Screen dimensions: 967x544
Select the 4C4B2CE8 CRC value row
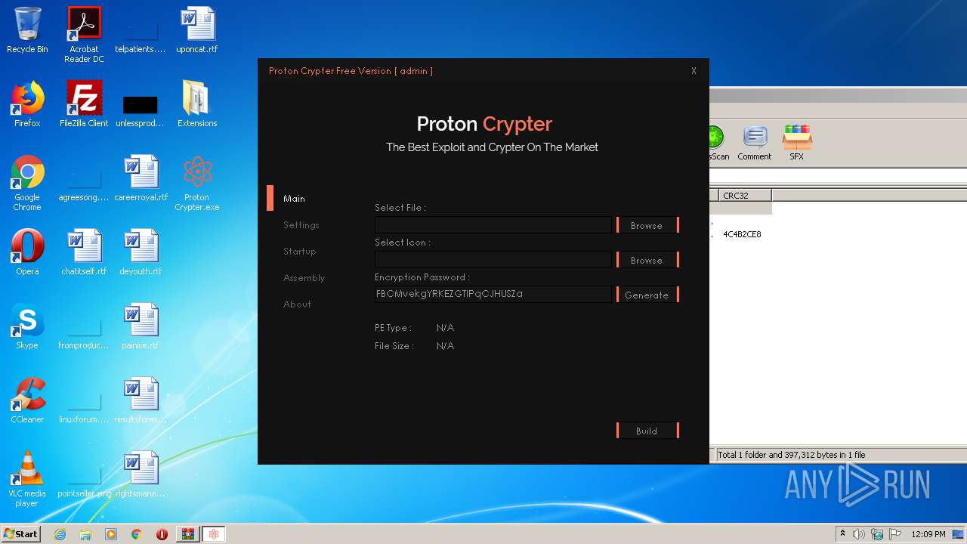[742, 235]
